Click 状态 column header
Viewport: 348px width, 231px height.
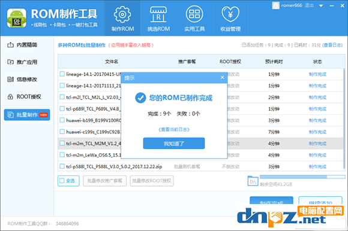tap(317, 62)
